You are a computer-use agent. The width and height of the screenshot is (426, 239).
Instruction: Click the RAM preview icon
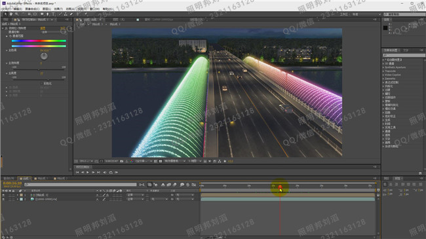point(116,172)
